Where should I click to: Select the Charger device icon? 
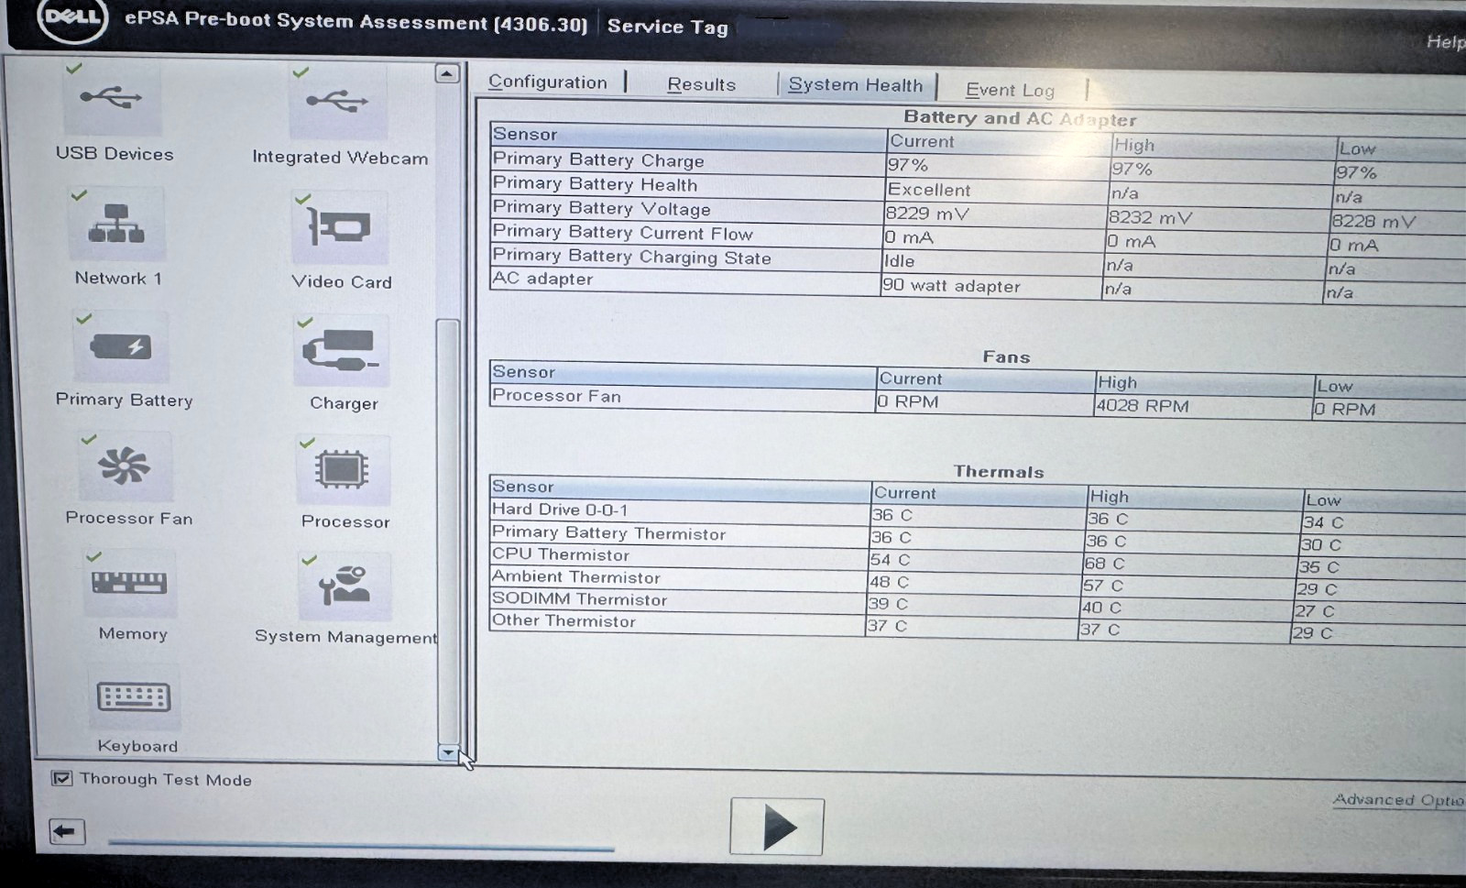coord(342,351)
